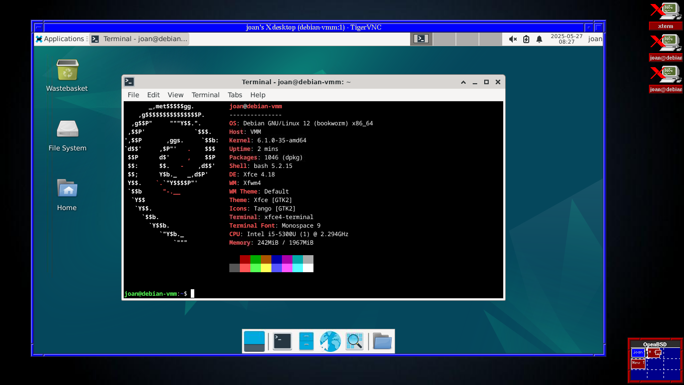Click the 'DE: Xfce 4.18' line
This screenshot has width=684, height=385.
(x=252, y=174)
